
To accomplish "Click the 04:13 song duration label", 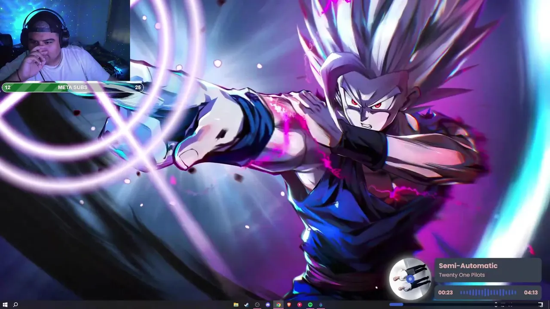I will 531,293.
